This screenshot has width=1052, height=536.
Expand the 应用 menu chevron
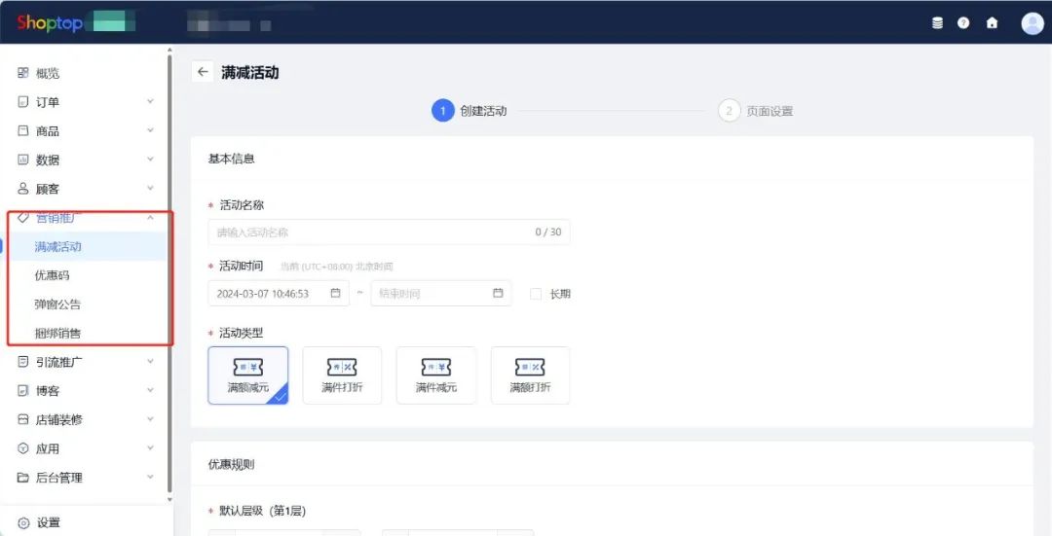(x=150, y=447)
